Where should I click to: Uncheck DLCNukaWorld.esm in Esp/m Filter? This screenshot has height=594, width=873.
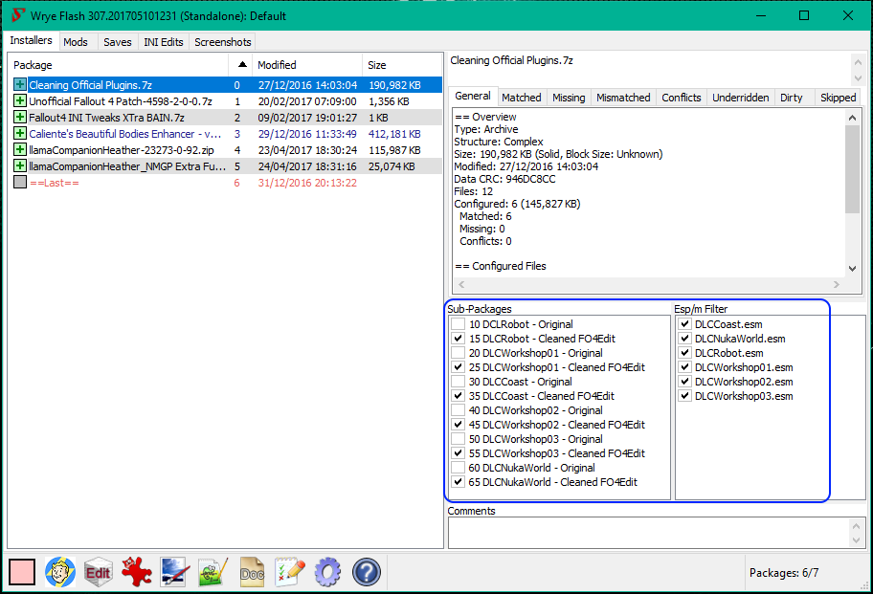[x=684, y=339]
